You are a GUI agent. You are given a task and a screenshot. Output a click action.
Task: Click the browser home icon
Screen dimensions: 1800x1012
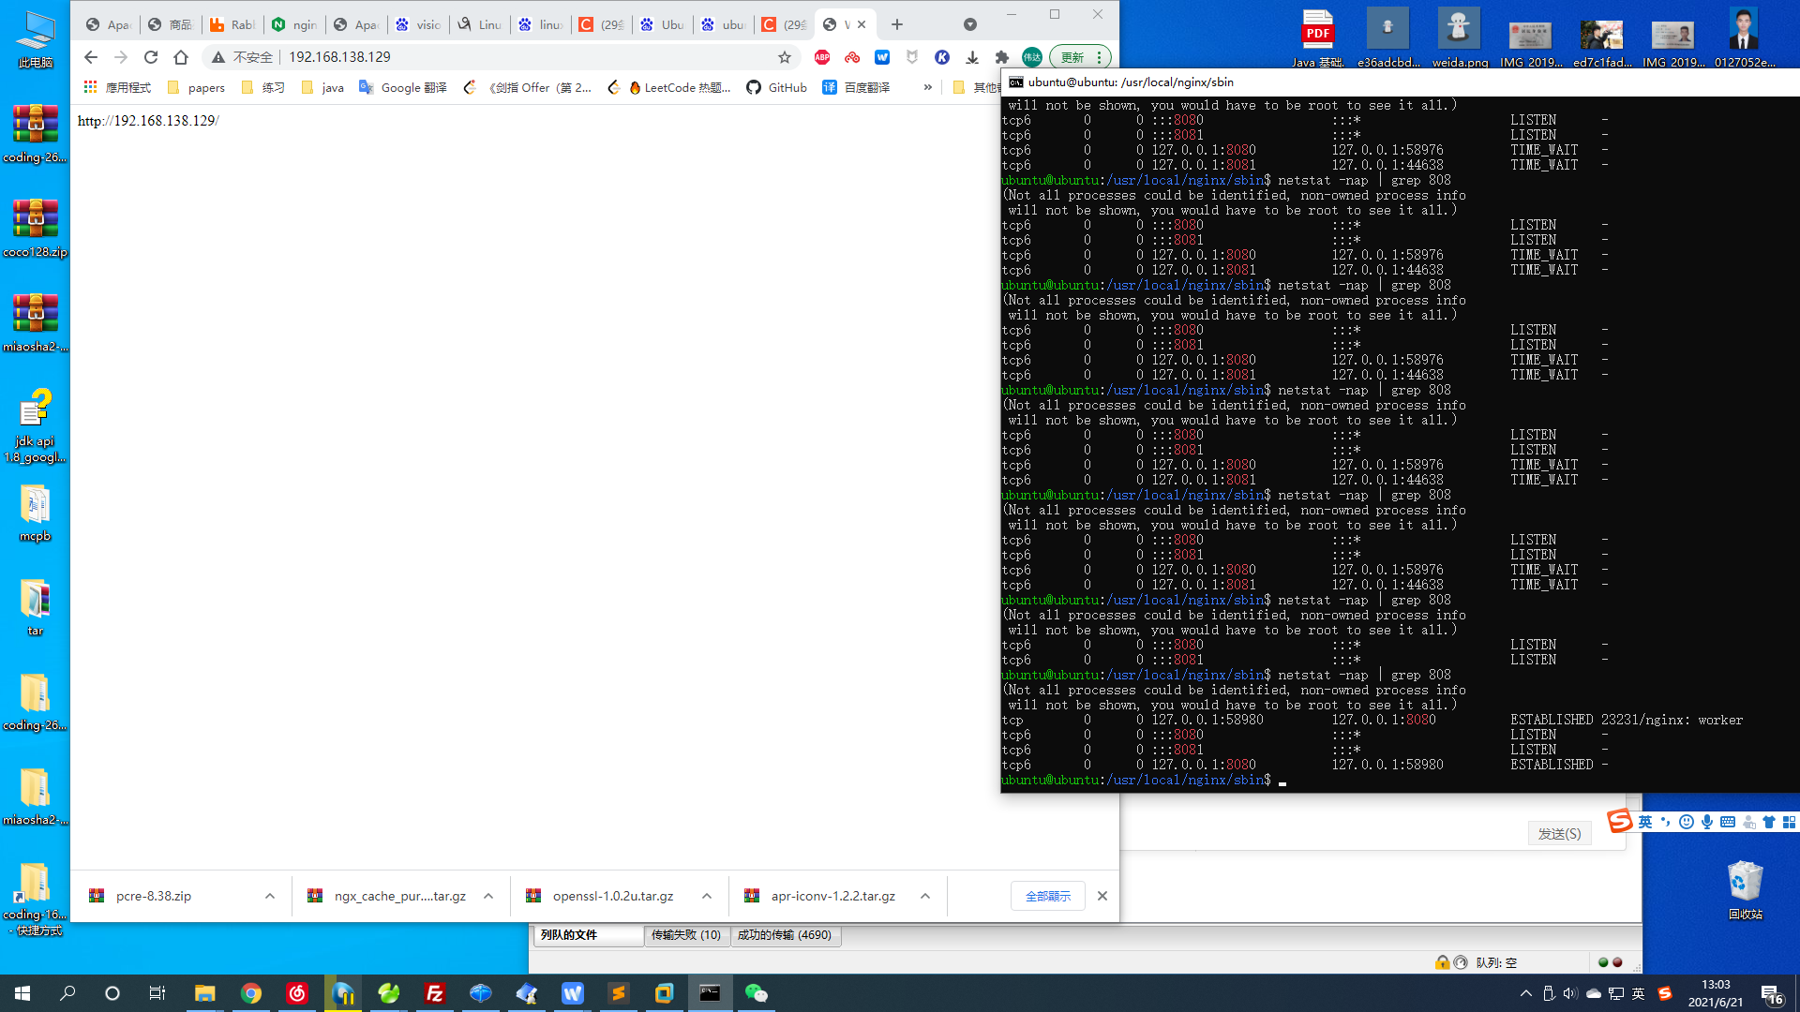[181, 57]
